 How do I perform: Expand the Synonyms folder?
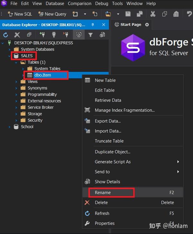point(16,88)
